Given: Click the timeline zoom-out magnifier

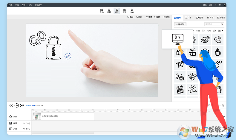Looking at the screenshot, I should tap(209, 105).
